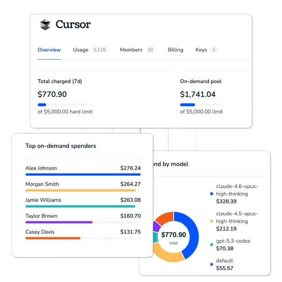Click the $55.57 model spend
This screenshot has height=282, width=282.
pos(225,268)
